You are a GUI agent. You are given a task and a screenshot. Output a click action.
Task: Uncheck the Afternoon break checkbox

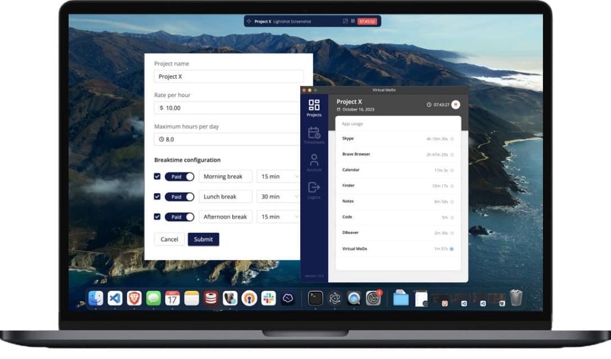pyautogui.click(x=157, y=216)
